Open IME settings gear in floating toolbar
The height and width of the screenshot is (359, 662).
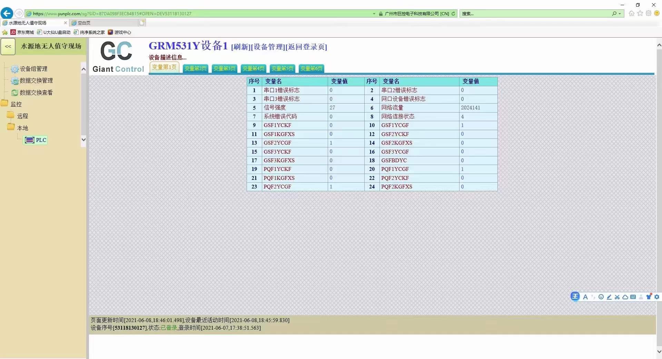(x=657, y=297)
